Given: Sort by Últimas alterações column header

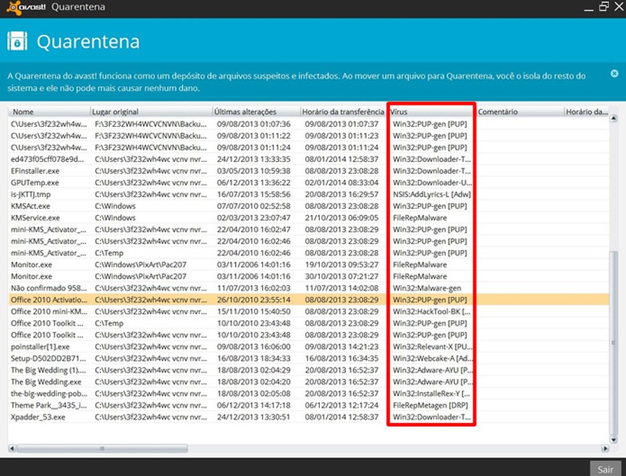Looking at the screenshot, I should (256, 112).
